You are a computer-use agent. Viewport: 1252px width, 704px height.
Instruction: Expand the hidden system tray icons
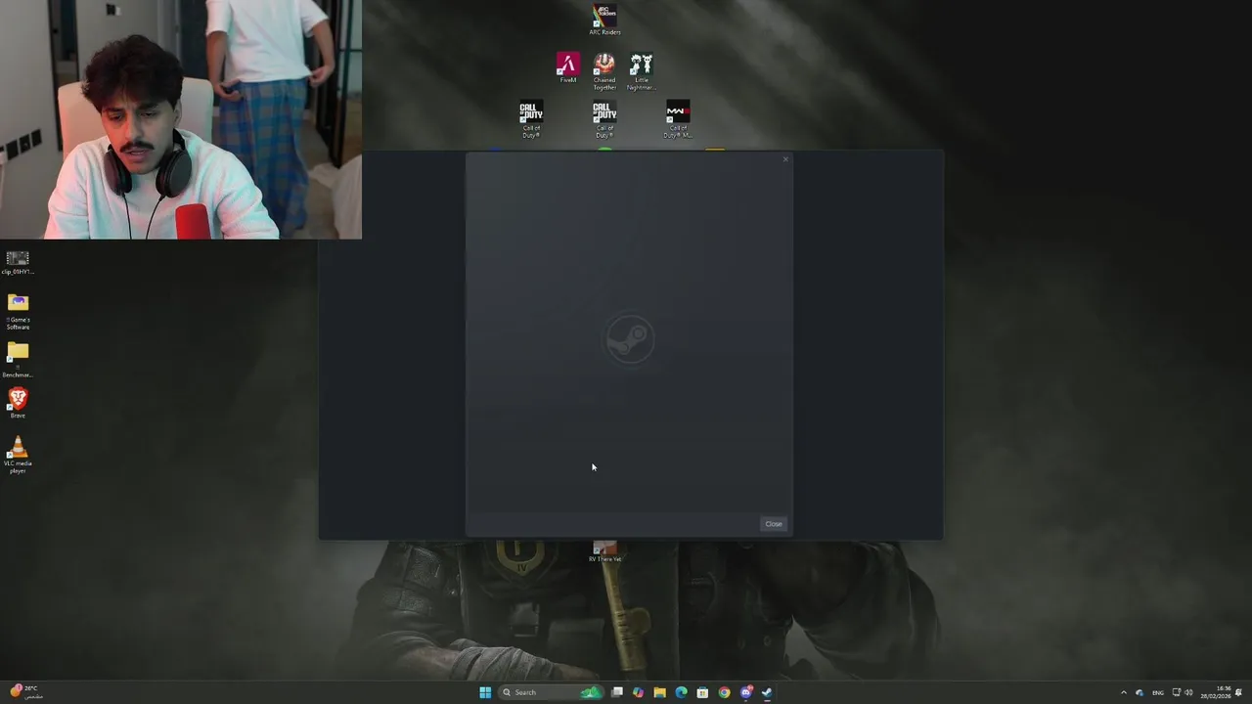1123,692
